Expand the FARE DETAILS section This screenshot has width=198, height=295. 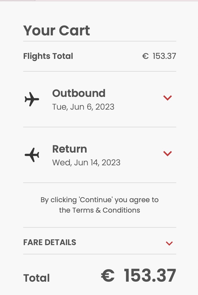point(169,243)
